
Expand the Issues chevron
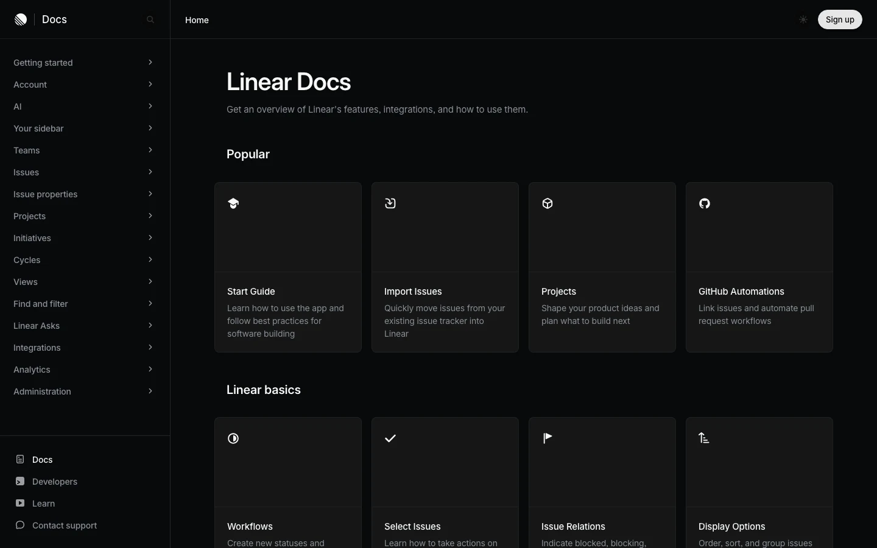[150, 172]
